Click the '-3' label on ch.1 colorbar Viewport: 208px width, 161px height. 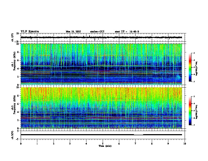(x=194, y=53)
